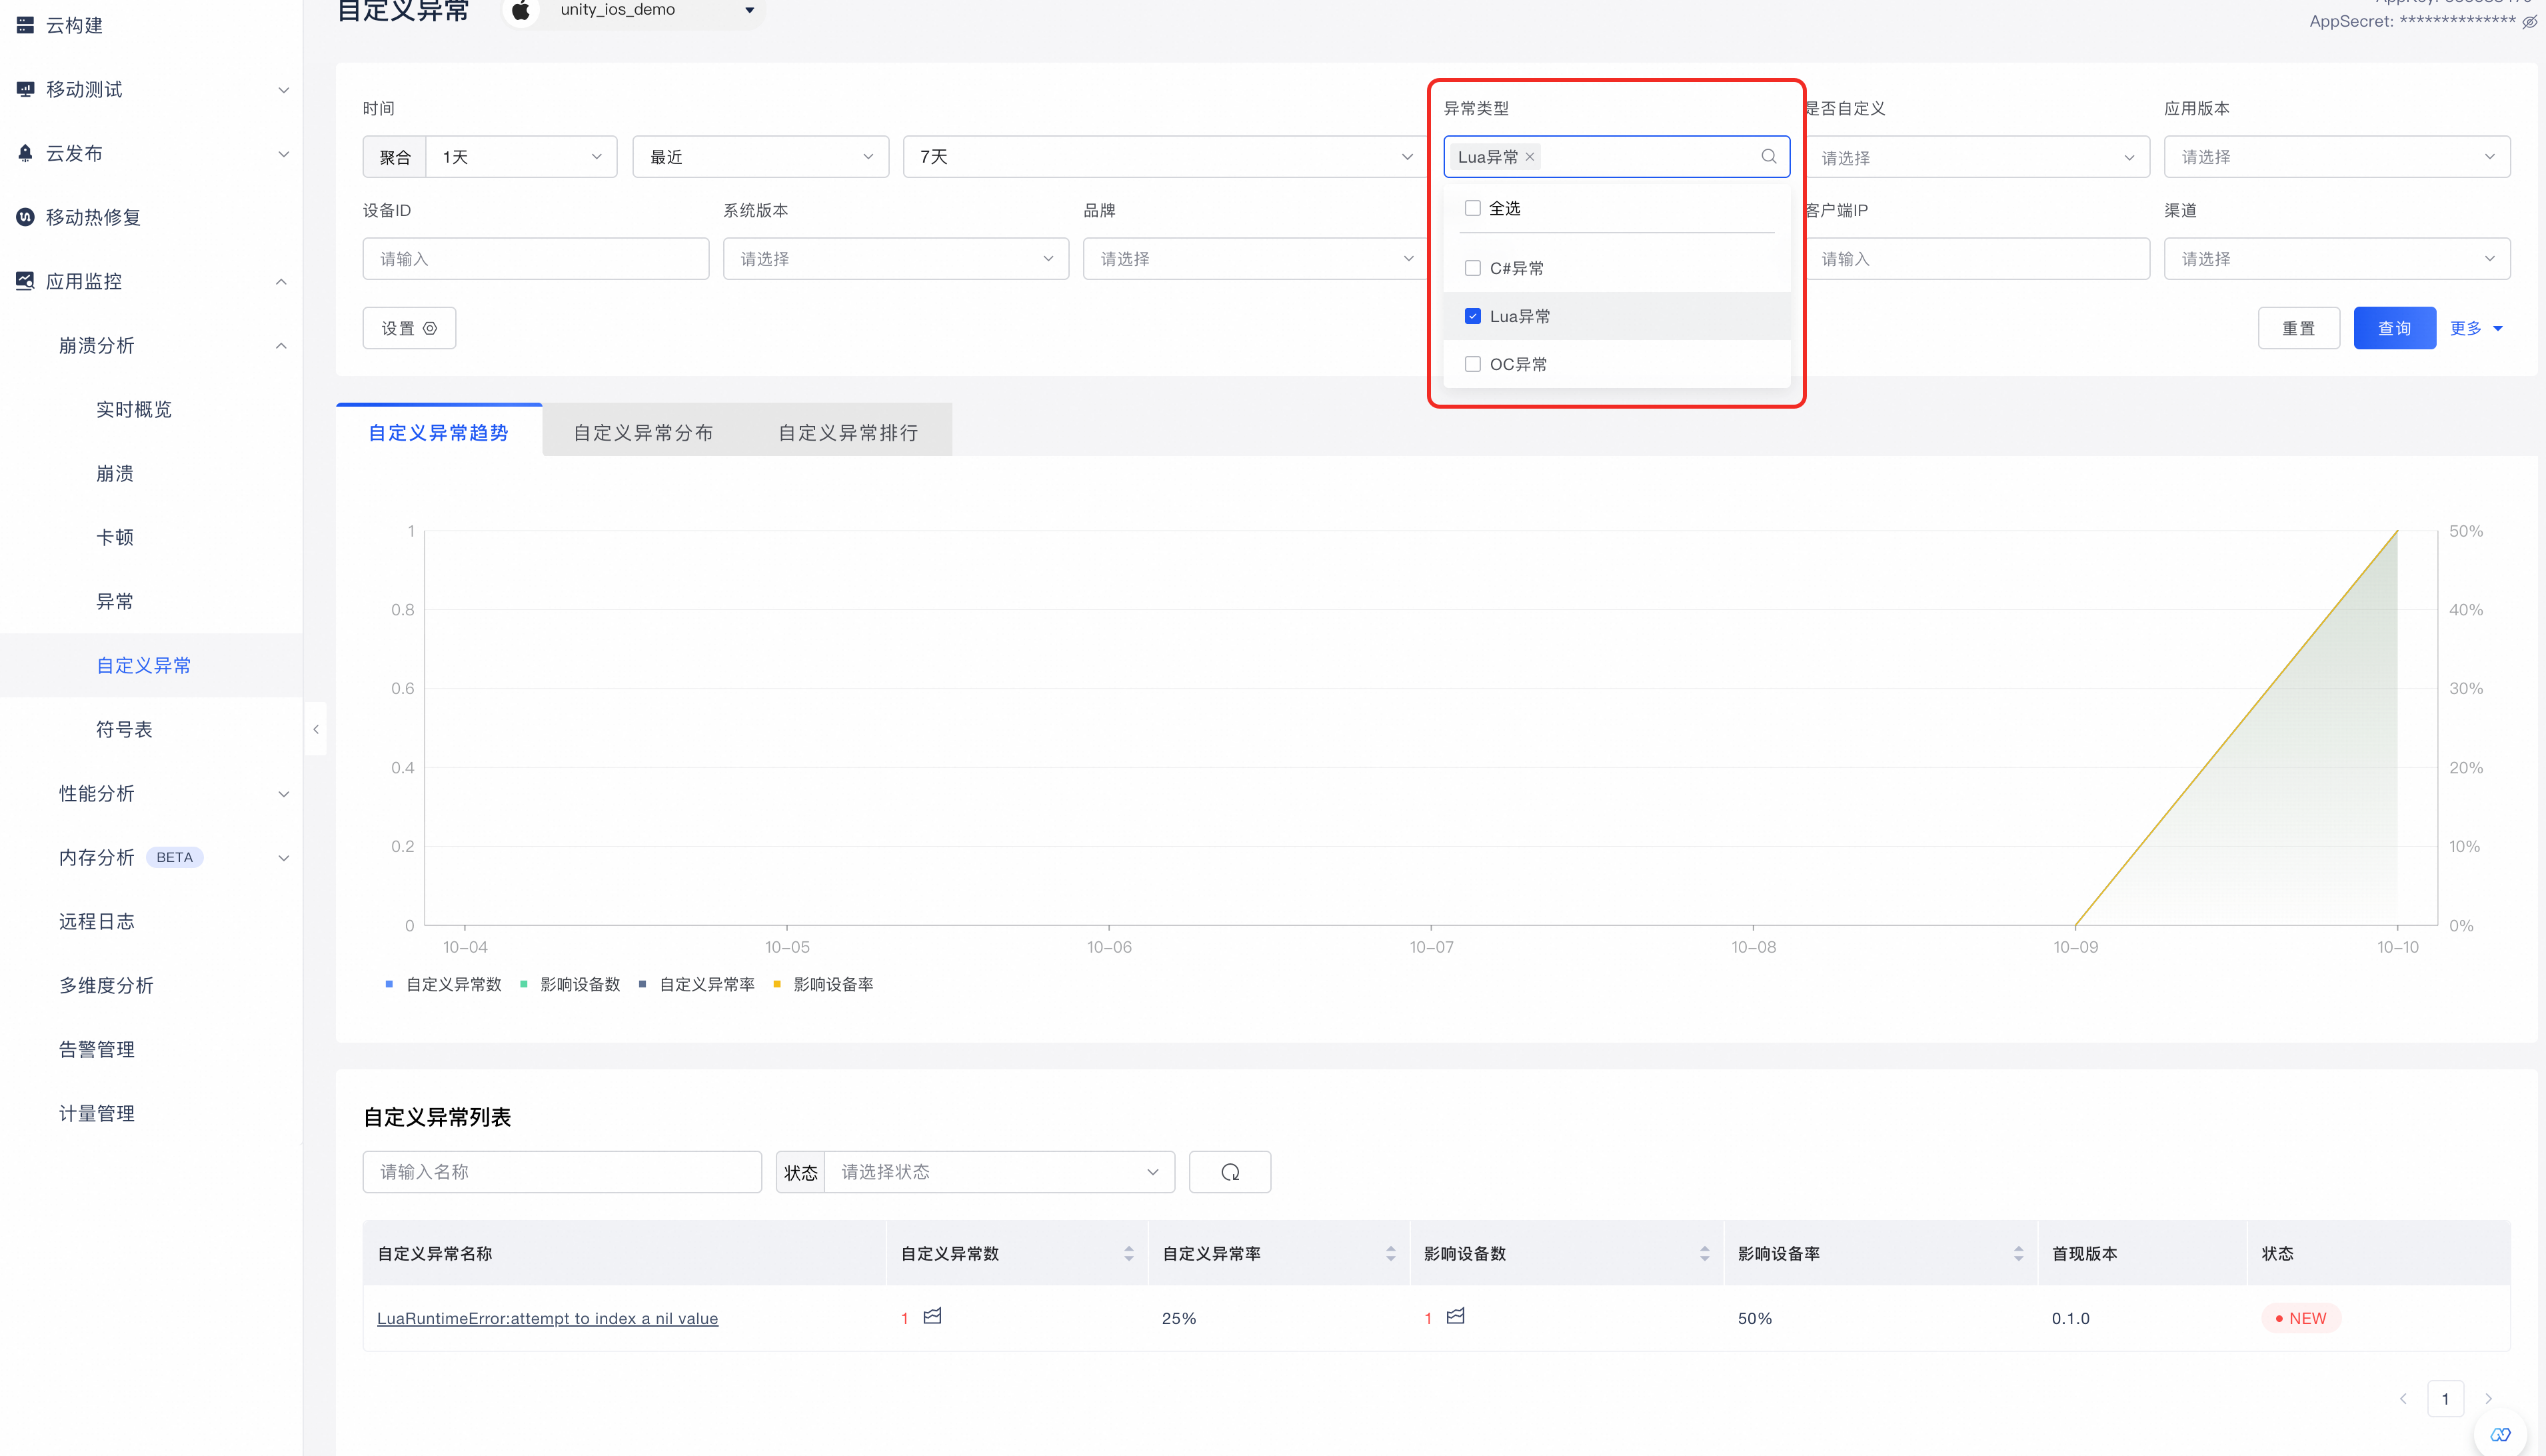Check the 全选 checkbox
This screenshot has height=1456, width=2546.
1472,208
